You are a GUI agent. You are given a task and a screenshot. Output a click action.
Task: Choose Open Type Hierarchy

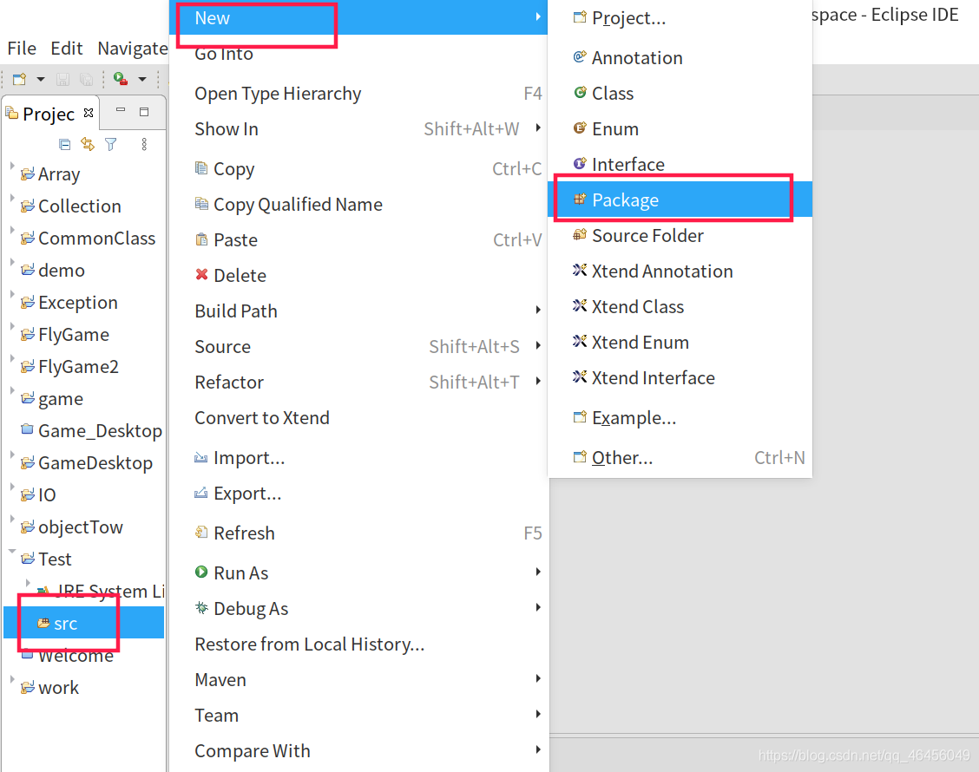point(358,94)
